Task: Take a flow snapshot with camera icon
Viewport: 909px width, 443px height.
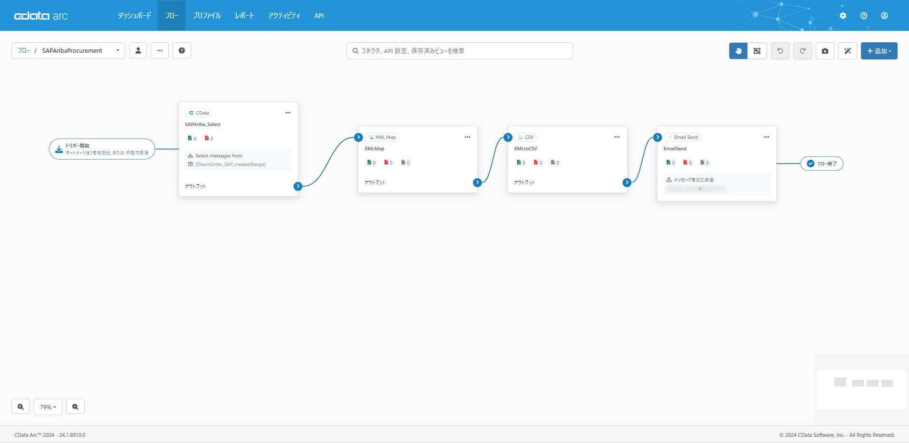Action: [x=825, y=51]
